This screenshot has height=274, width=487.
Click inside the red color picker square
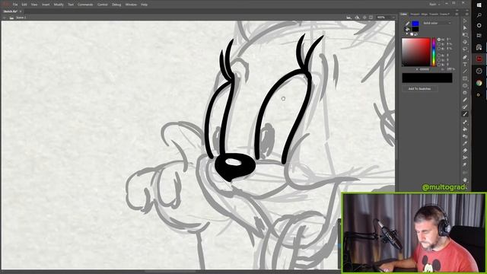416,52
